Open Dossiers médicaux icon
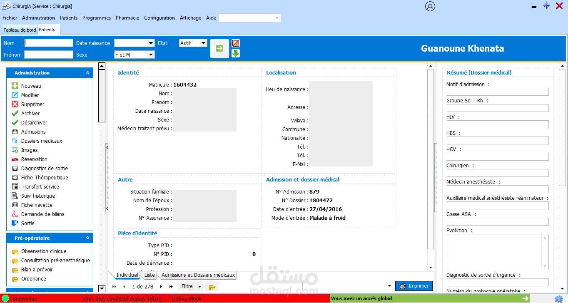The height and width of the screenshot is (303, 568). pyautogui.click(x=15, y=141)
